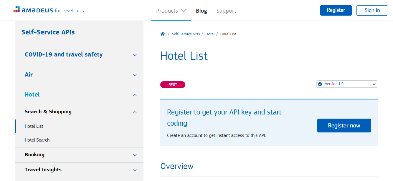This screenshot has height=181, width=393.
Task: Open the Support menu item
Action: coord(226,11)
